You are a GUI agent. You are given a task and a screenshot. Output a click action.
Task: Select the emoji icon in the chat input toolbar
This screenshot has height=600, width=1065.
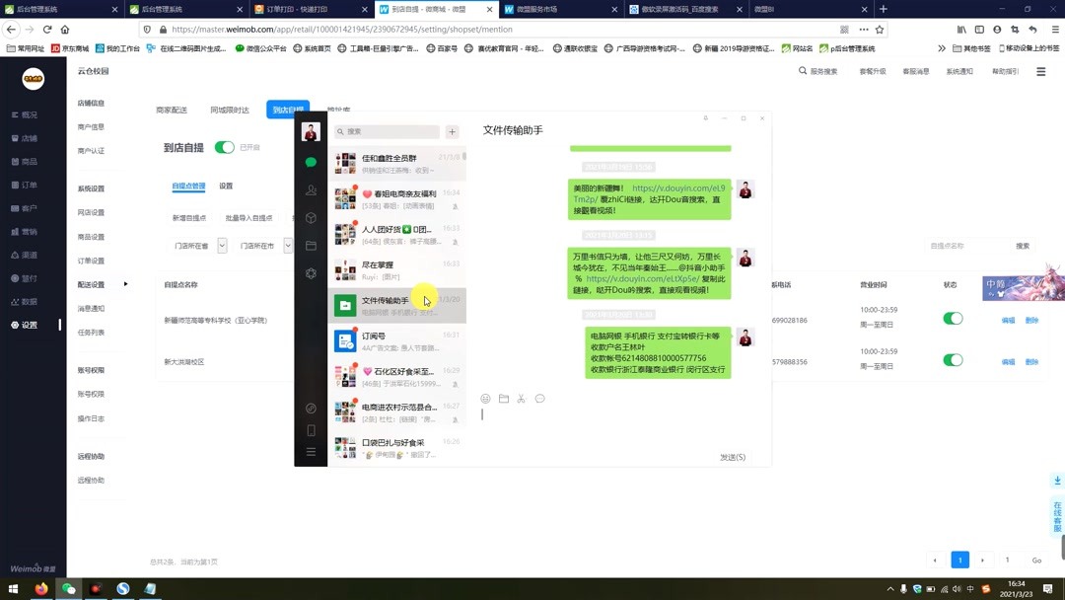point(485,399)
